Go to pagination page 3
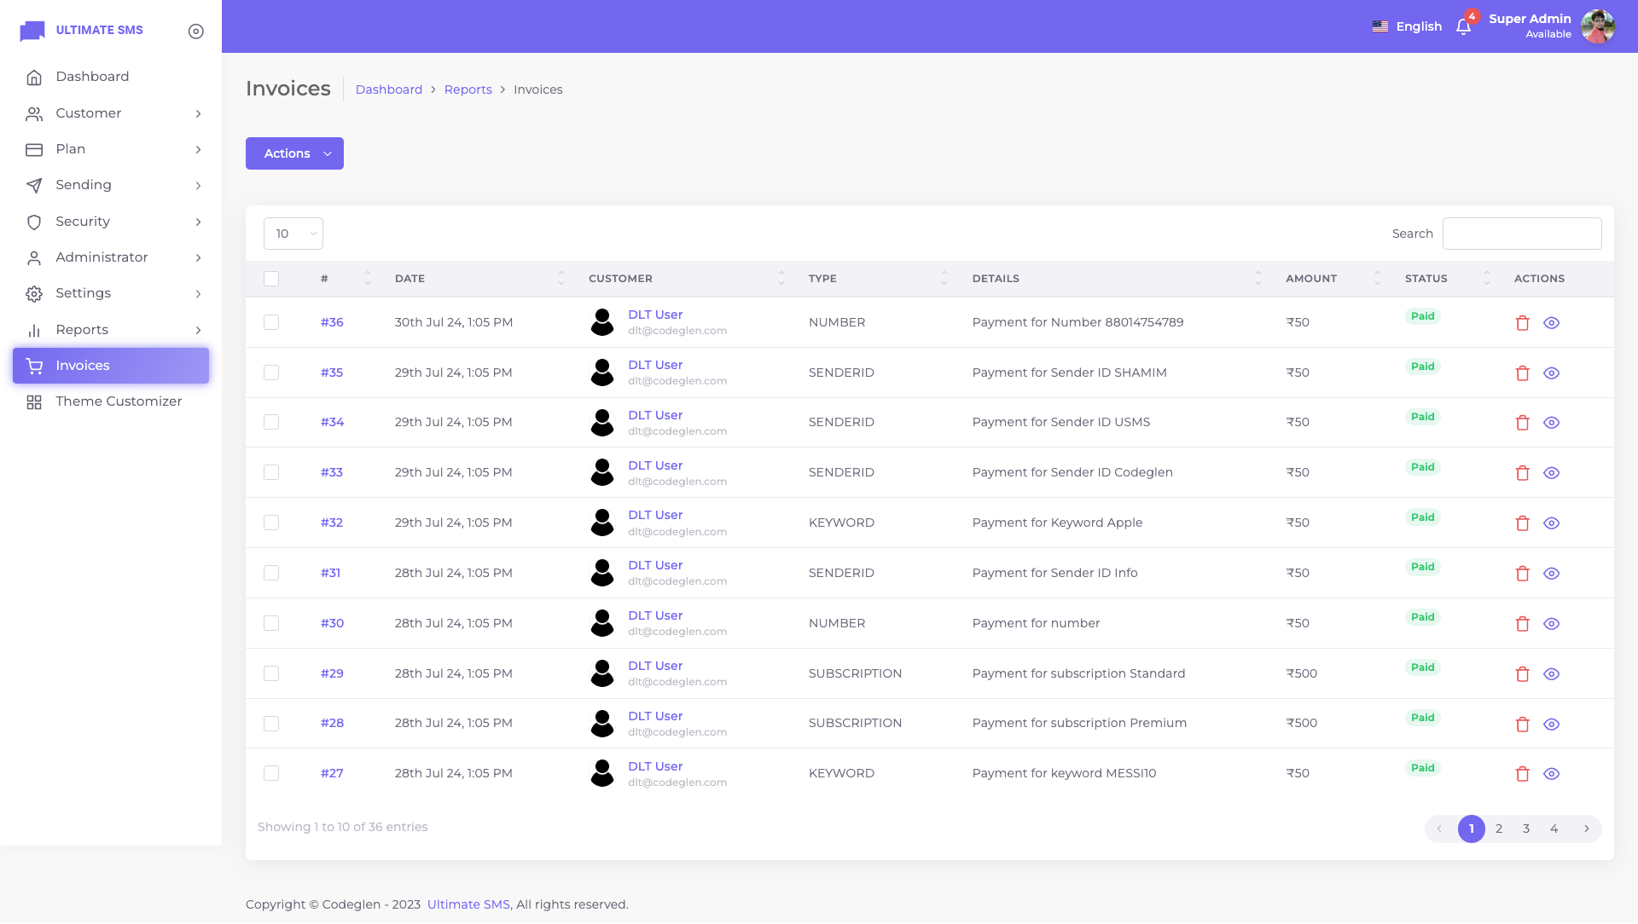Viewport: 1638px width, 924px height. click(1526, 829)
